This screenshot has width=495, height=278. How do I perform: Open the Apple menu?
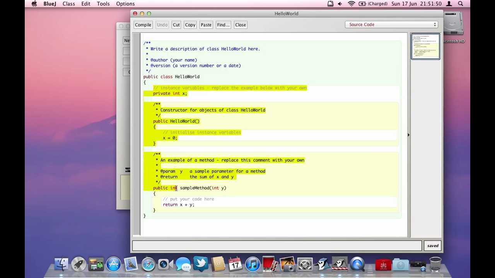click(x=34, y=4)
